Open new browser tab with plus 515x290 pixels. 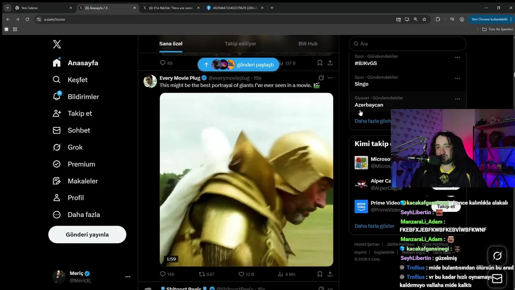pos(272,8)
